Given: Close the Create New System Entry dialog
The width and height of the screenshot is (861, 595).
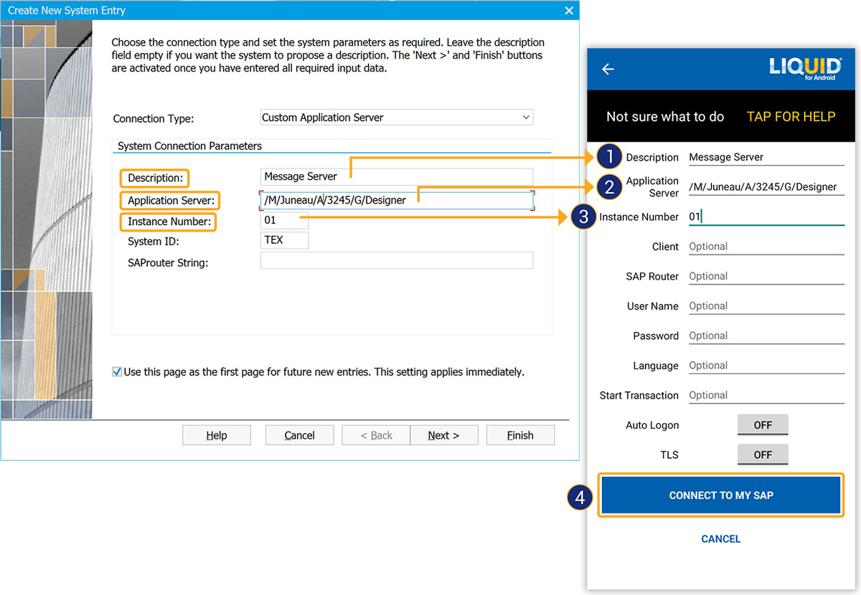Looking at the screenshot, I should [x=569, y=11].
